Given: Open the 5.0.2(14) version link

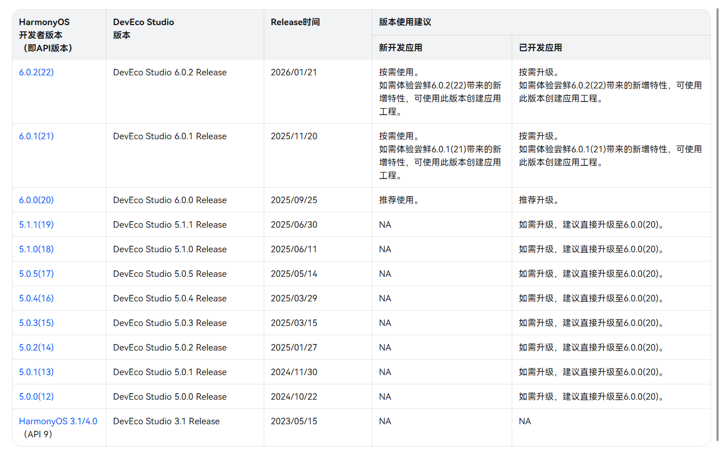Looking at the screenshot, I should tap(36, 347).
